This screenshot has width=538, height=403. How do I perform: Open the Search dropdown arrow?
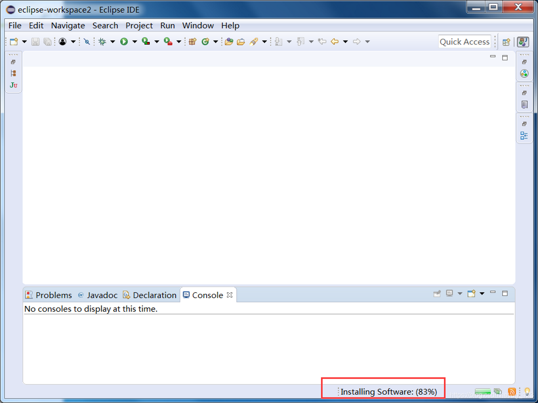[264, 42]
